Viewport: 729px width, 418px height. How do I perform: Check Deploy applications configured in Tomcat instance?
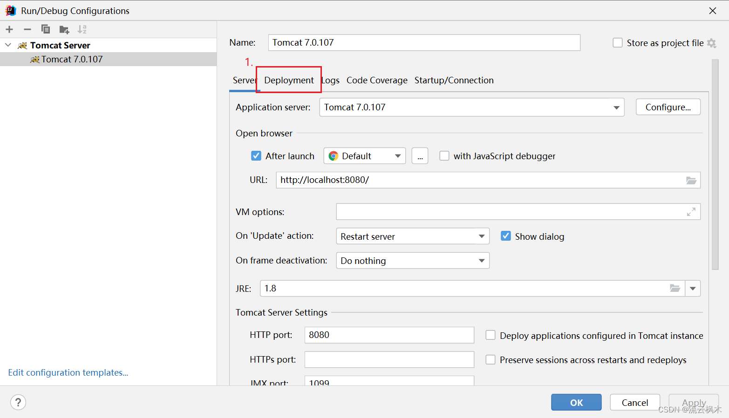tap(491, 335)
